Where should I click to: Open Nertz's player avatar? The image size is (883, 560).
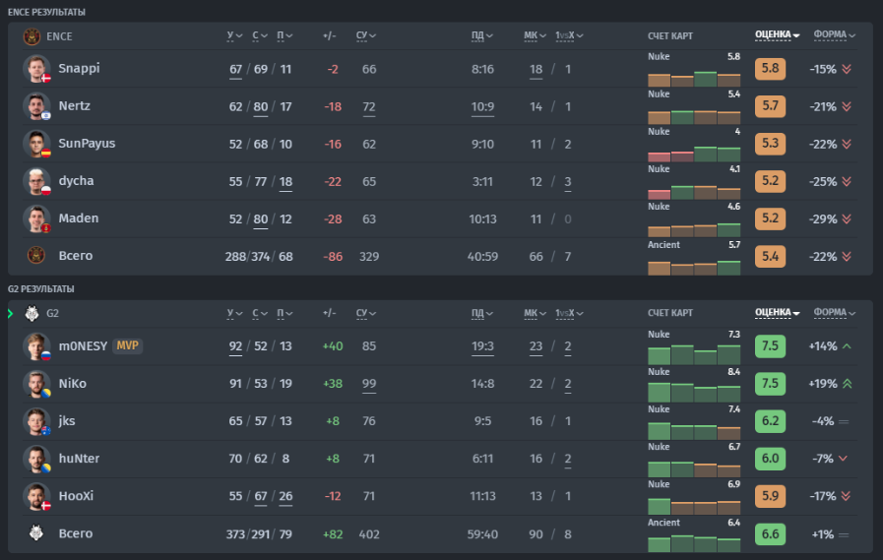(36, 106)
